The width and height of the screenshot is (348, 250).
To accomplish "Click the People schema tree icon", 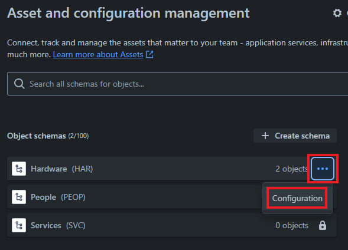I will tap(19, 197).
